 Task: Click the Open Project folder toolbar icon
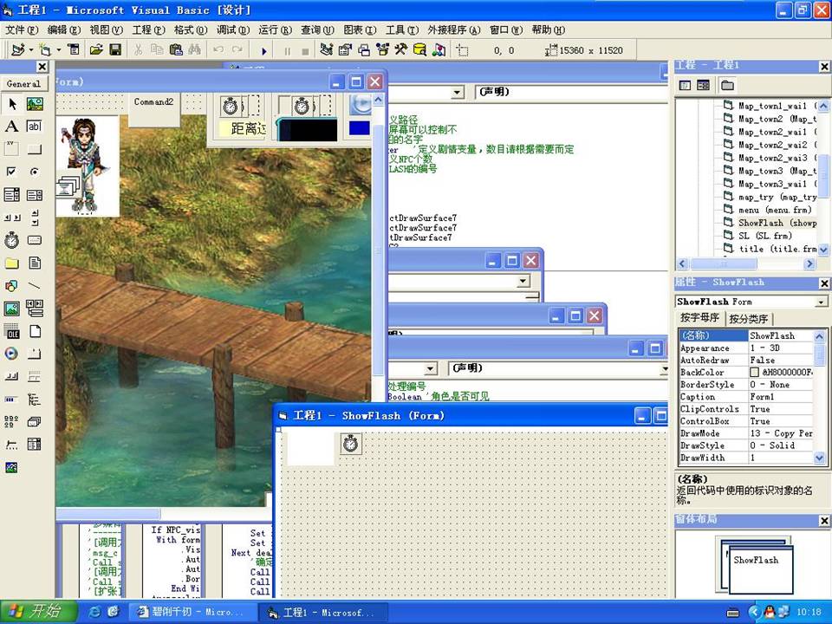click(x=96, y=50)
